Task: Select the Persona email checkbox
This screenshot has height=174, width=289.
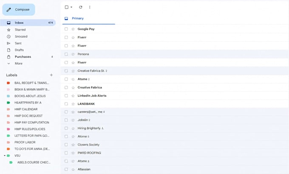Action: click(66, 54)
